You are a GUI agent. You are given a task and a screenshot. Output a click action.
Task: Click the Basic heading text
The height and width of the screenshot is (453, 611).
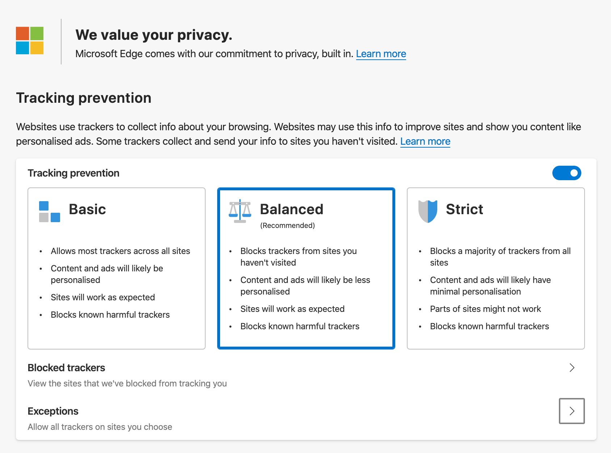coord(87,209)
